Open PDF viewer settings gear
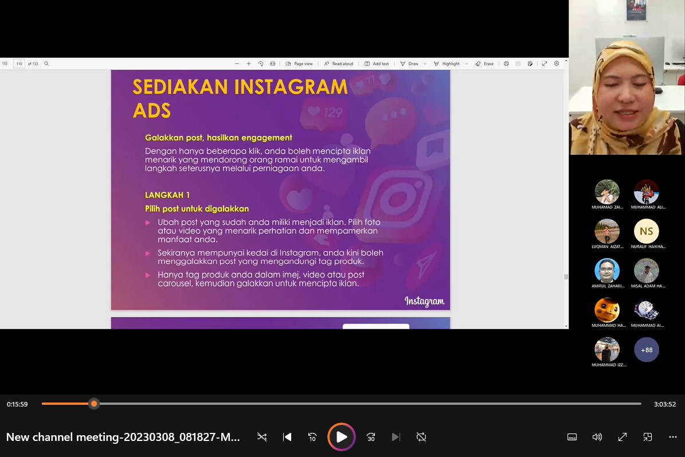 [x=557, y=64]
